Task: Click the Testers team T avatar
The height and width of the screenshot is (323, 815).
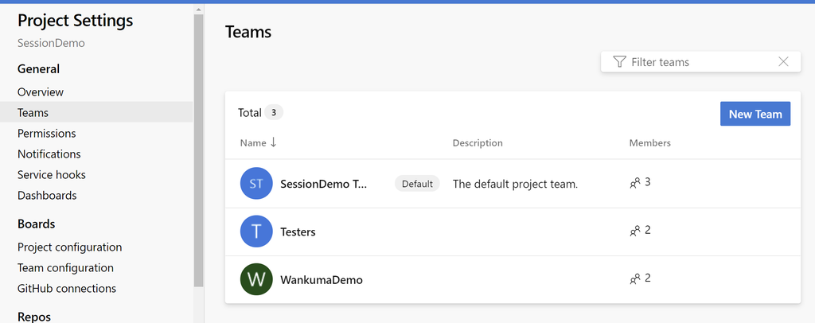Action: [256, 231]
